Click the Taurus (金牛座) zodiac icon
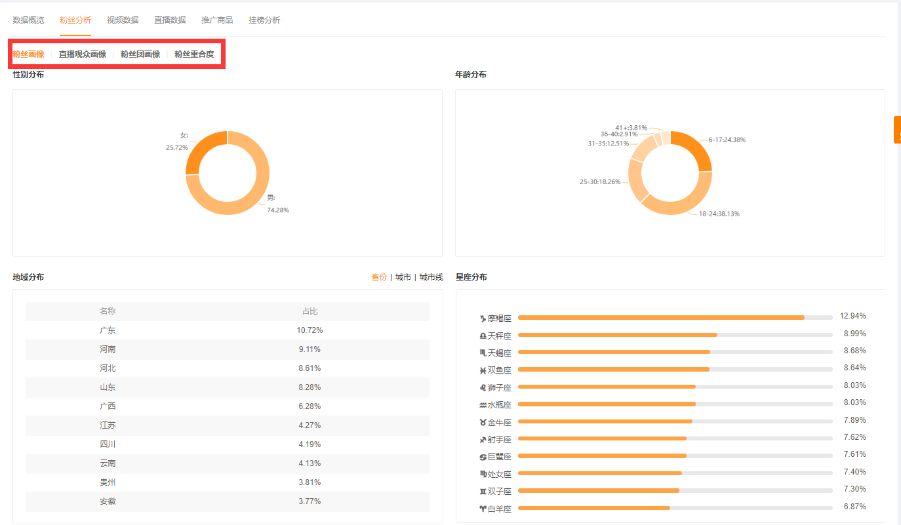Viewport: 901px width, 525px height. (x=483, y=422)
